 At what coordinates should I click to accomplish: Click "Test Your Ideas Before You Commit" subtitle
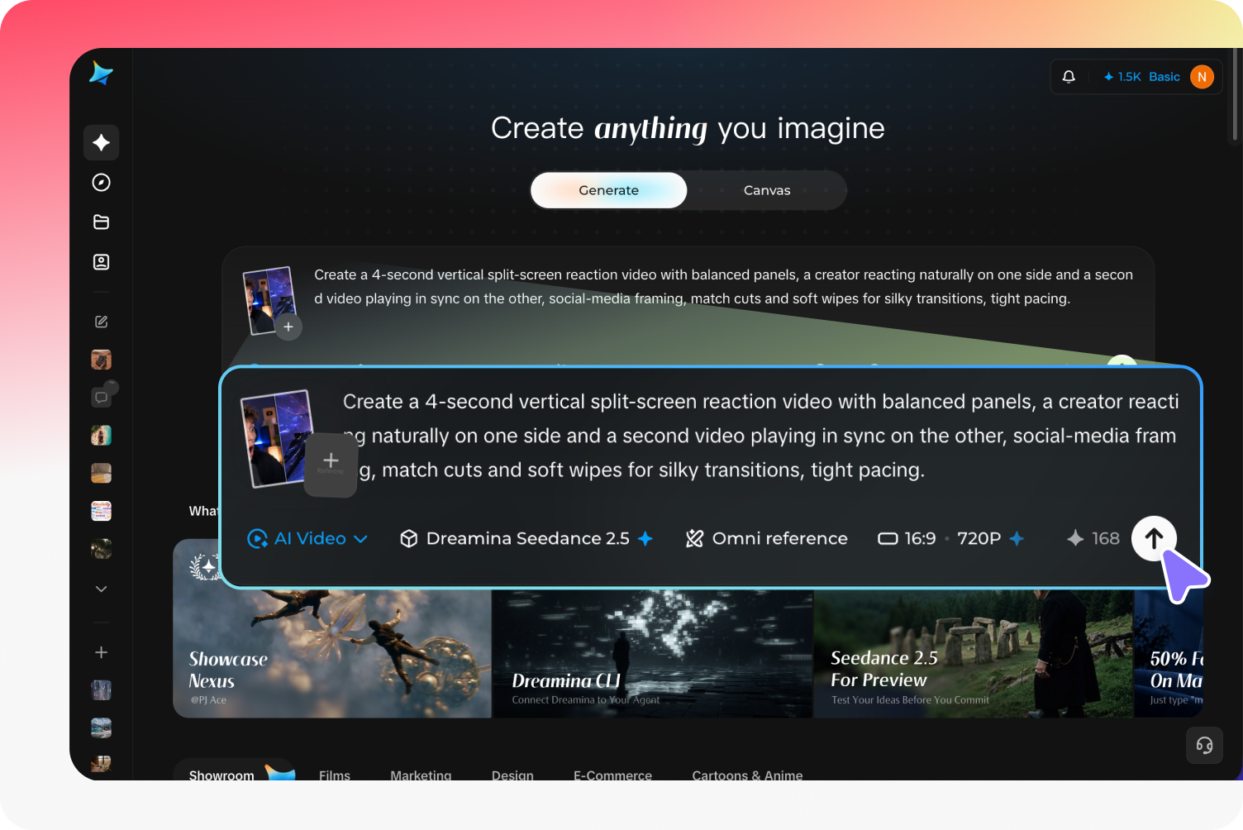[x=910, y=700]
